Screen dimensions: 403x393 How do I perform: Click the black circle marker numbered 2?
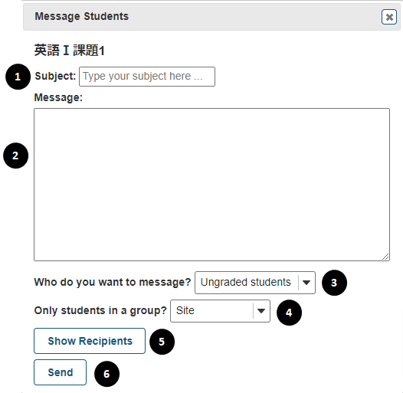click(15, 156)
